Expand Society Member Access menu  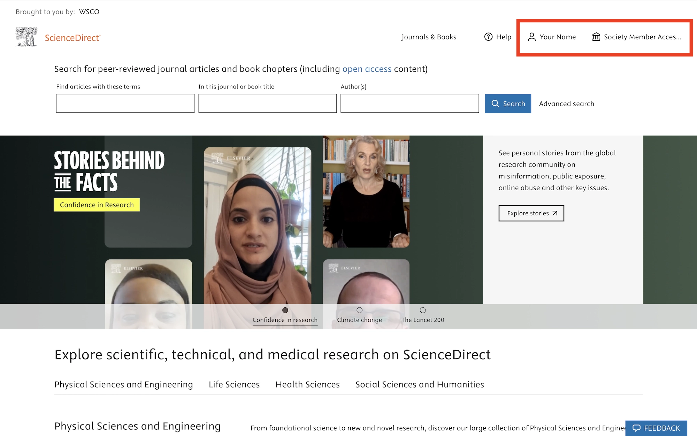[x=642, y=37]
